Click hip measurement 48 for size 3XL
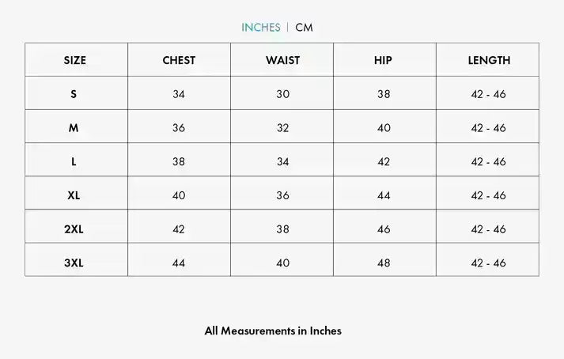This screenshot has width=564, height=359. point(384,263)
